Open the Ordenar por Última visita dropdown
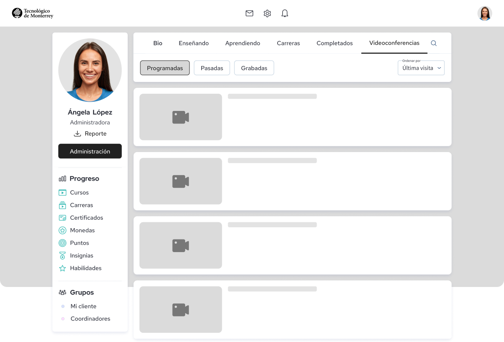 pyautogui.click(x=421, y=68)
